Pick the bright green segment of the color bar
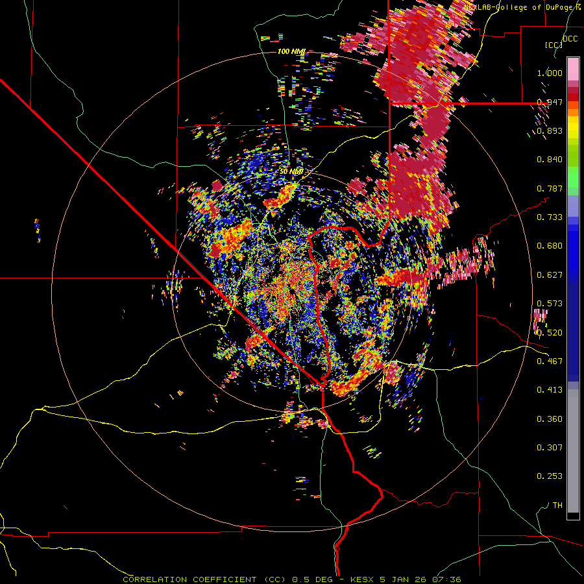Viewport: 584px width, 584px height. point(573,176)
